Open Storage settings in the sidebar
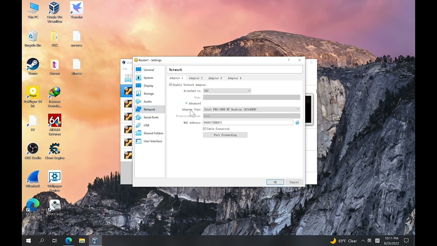Screen dimensions: 437x246 pyautogui.click(x=150, y=94)
